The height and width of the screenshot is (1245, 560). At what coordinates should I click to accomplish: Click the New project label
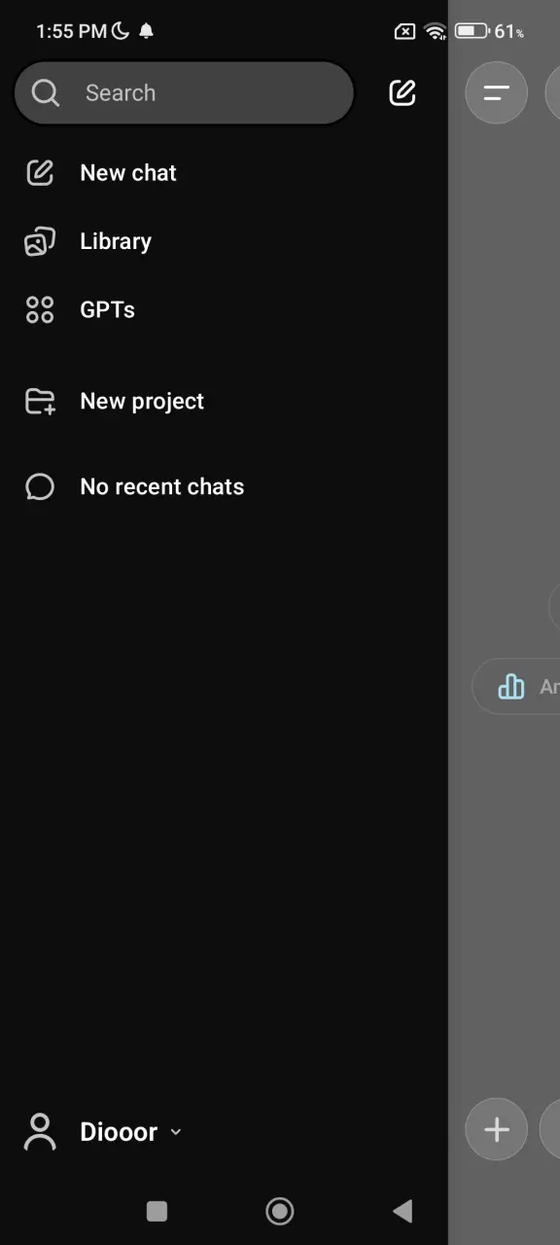click(142, 402)
